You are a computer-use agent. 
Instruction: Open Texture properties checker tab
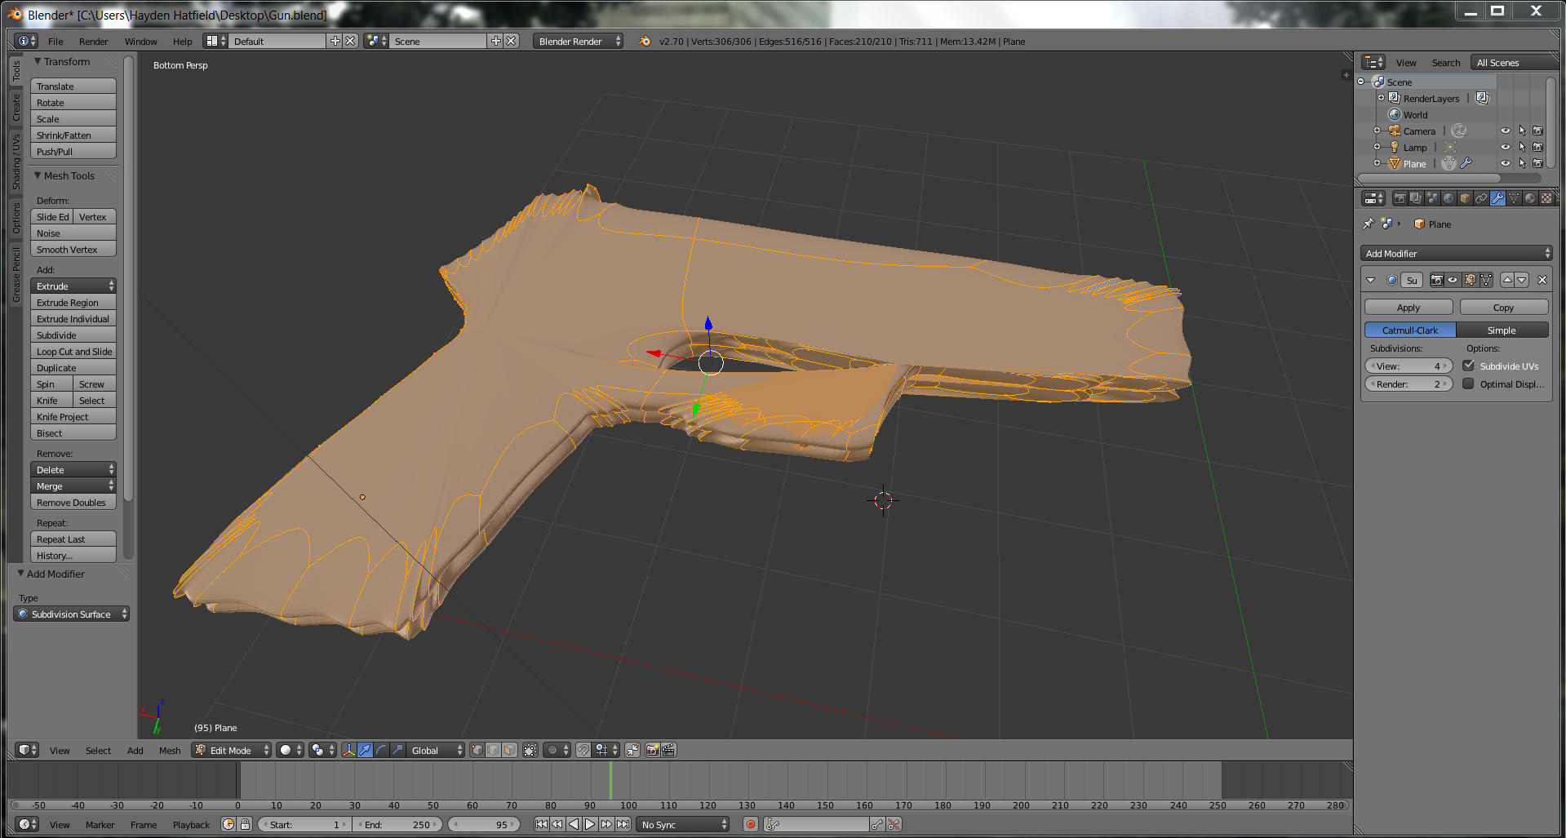pyautogui.click(x=1546, y=198)
